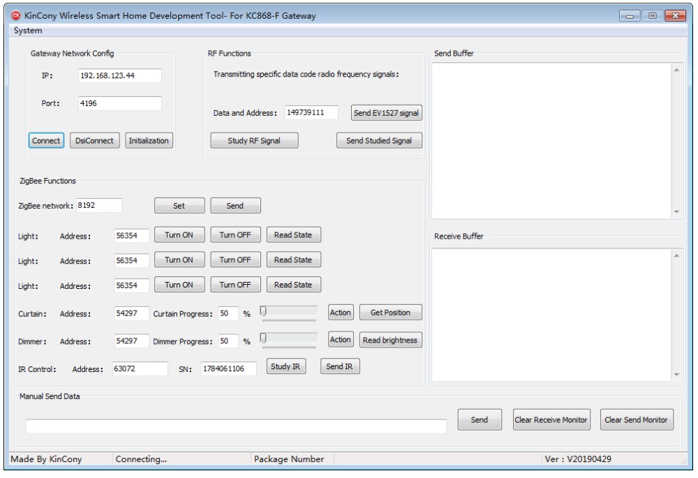Viewport: 698px width, 478px height.
Task: Click Study RF Signal button
Action: coord(254,140)
